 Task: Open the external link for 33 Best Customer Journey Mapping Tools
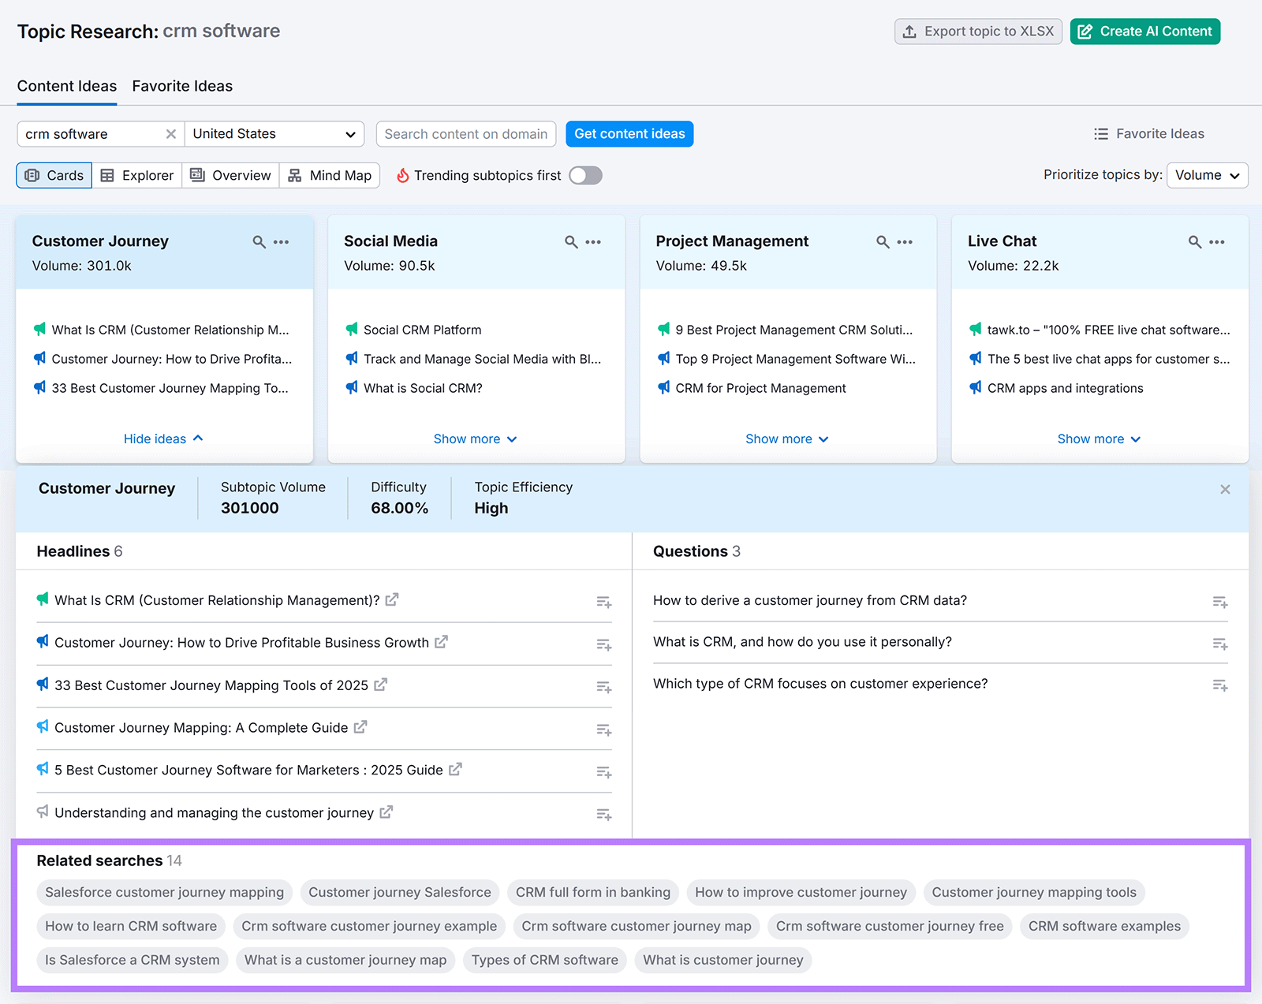click(x=380, y=685)
